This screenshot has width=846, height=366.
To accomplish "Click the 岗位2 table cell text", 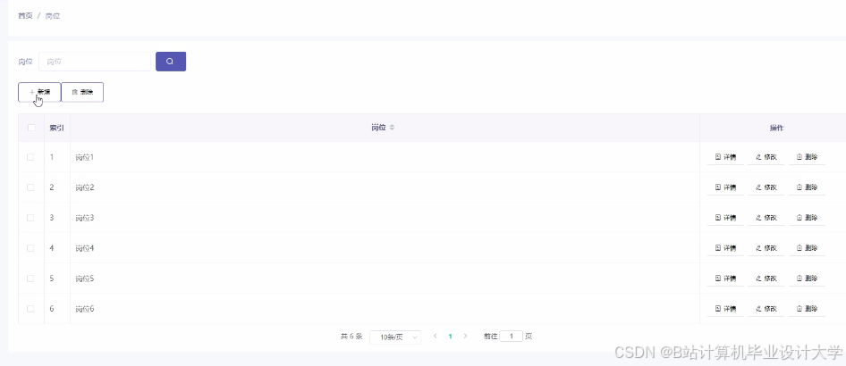I will pos(85,187).
